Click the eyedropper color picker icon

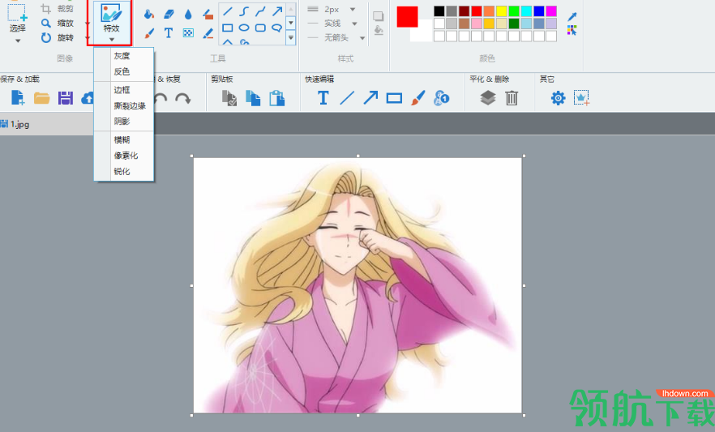click(572, 17)
